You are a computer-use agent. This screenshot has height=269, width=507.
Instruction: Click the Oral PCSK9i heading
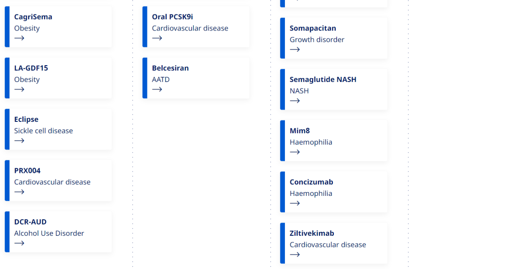pos(172,17)
